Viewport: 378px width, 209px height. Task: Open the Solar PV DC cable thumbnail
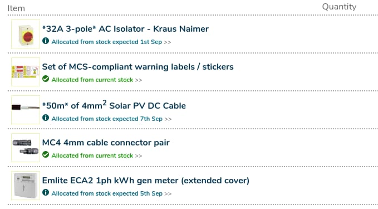26,110
